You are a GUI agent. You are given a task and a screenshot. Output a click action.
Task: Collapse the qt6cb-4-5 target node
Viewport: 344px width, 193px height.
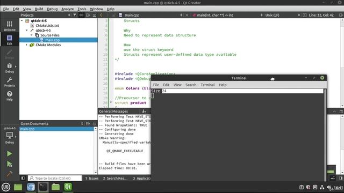[x=27, y=30]
